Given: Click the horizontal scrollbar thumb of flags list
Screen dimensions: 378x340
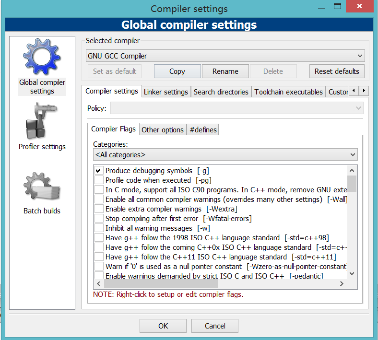Looking at the screenshot, I should click(161, 283).
